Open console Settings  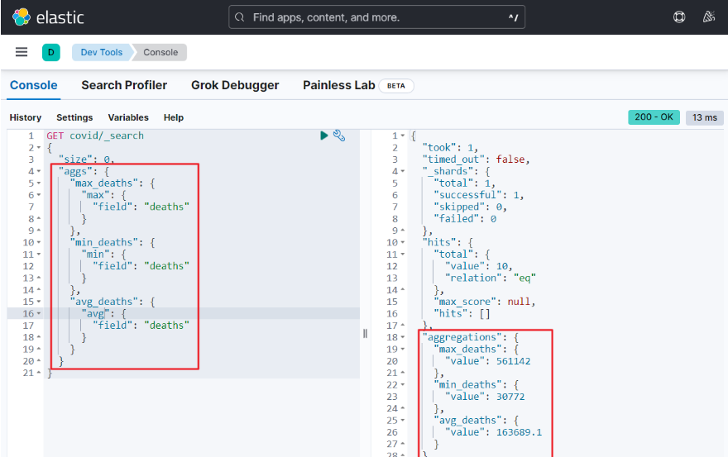click(x=74, y=118)
